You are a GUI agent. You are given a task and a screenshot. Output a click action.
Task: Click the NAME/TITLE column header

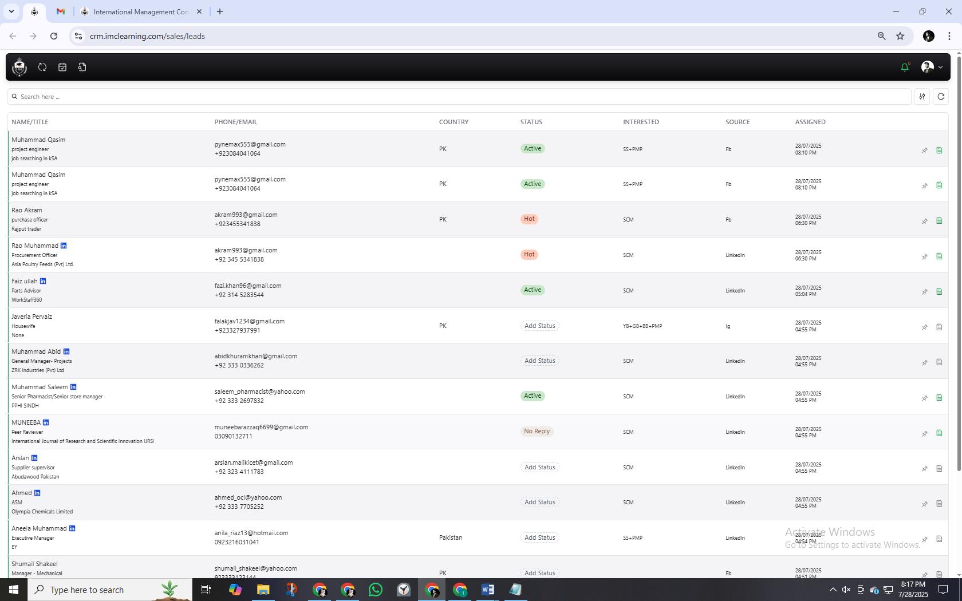(x=30, y=122)
